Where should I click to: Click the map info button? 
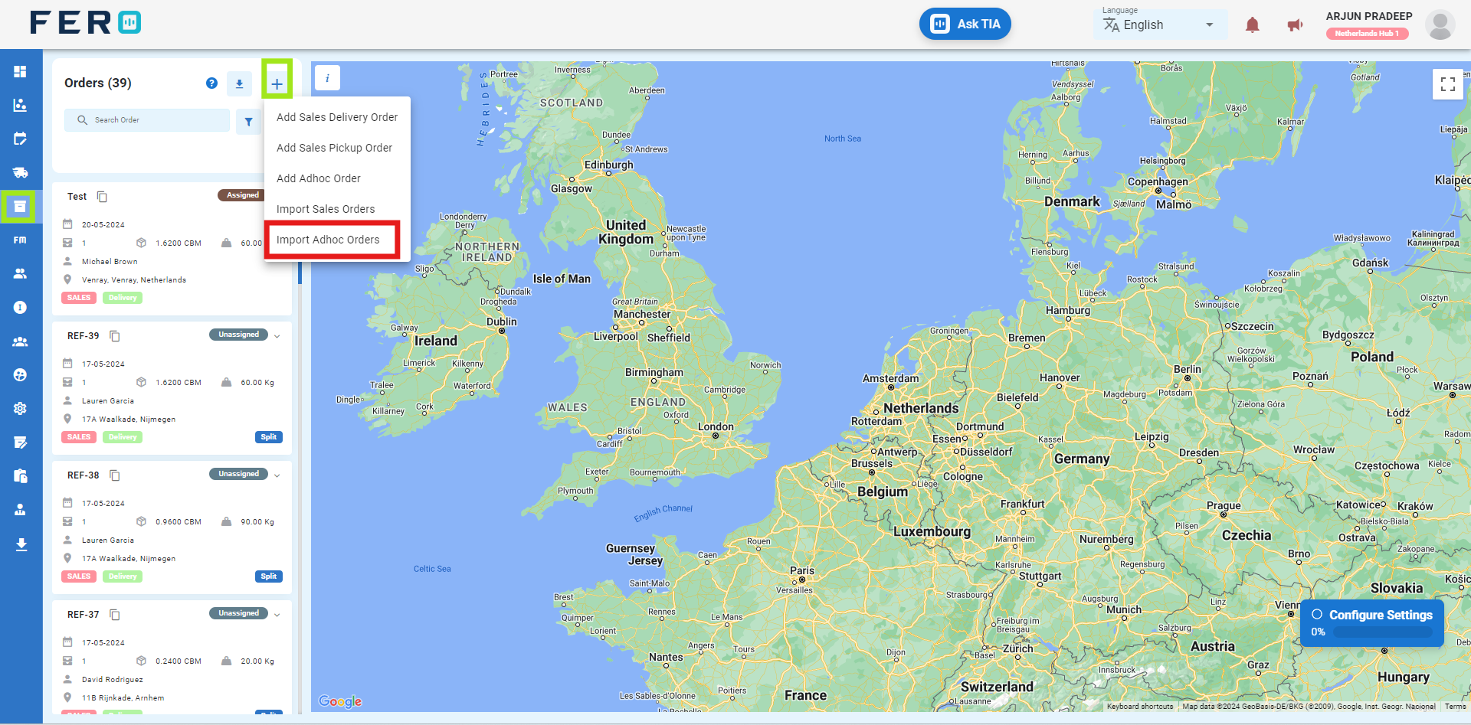click(x=327, y=78)
